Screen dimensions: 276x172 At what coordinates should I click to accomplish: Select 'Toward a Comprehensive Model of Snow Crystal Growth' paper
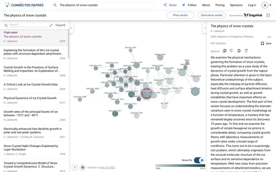point(34,166)
